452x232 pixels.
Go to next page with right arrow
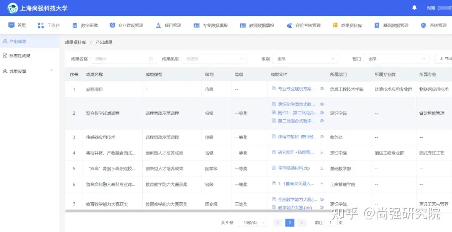coord(301,223)
